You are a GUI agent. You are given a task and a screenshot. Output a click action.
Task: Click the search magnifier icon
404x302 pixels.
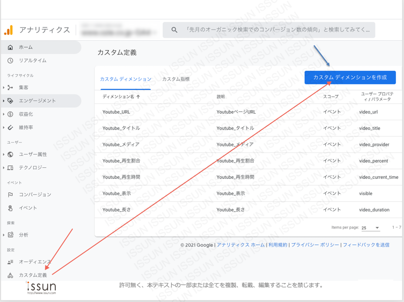175,30
